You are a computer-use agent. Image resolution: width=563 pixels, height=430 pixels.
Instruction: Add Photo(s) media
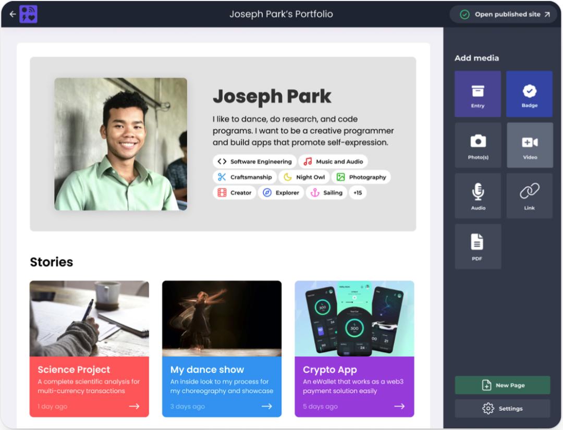click(478, 145)
